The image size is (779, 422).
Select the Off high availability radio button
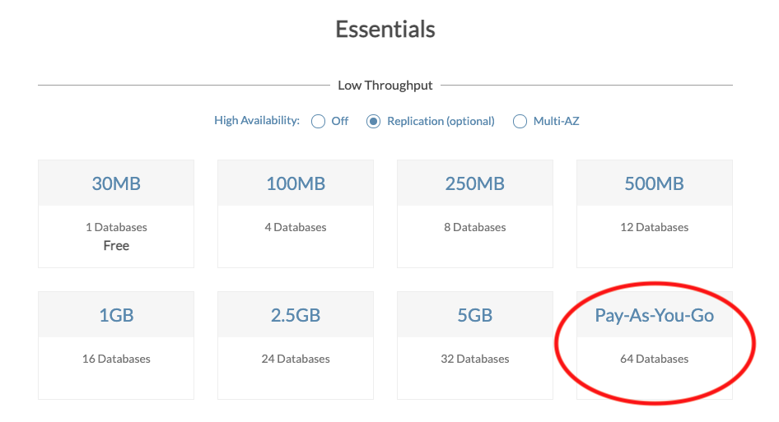click(x=319, y=122)
